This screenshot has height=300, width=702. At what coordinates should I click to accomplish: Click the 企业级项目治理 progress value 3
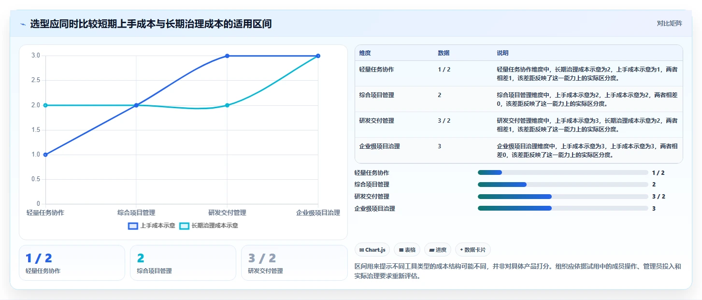[654, 209]
